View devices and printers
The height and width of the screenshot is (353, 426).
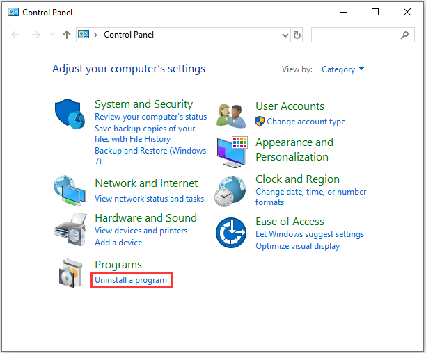(x=141, y=231)
